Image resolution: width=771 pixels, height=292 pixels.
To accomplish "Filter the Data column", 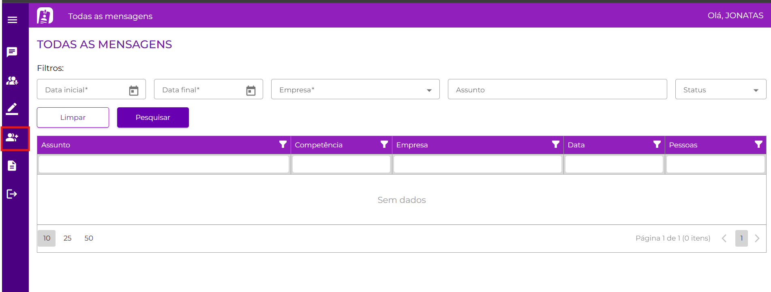I will point(657,144).
